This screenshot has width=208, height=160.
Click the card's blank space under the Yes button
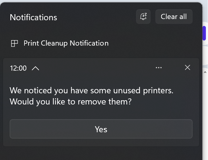101,142
